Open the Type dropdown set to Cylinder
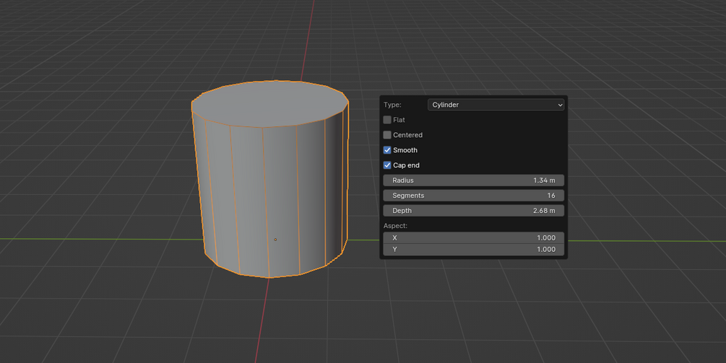726x363 pixels. click(496, 105)
